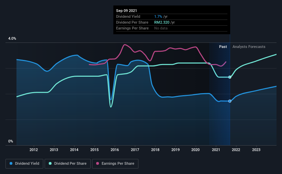Click the 2012 x-axis label
This screenshot has width=282, height=174.
pyautogui.click(x=34, y=150)
